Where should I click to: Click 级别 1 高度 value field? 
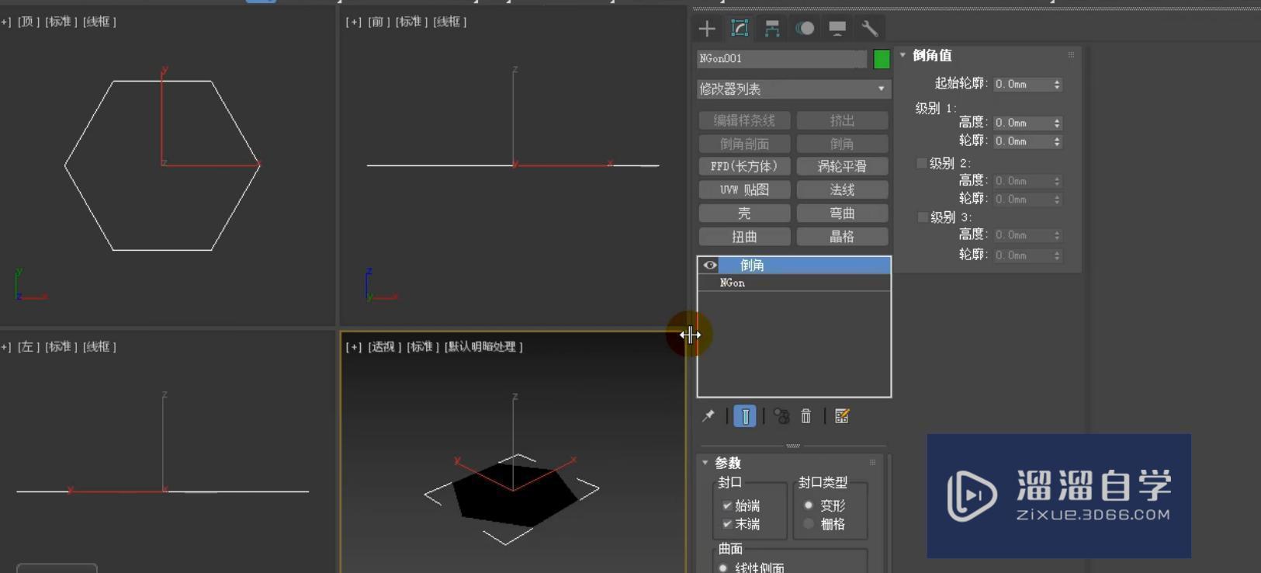(x=1022, y=123)
